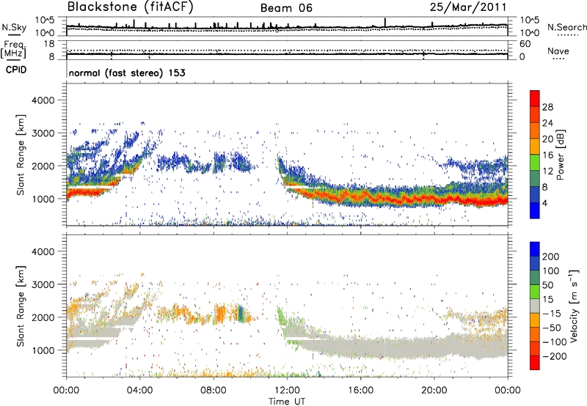587x406 pixels.
Task: Click the "100" velocity colorbar label
Action: [x=551, y=270]
